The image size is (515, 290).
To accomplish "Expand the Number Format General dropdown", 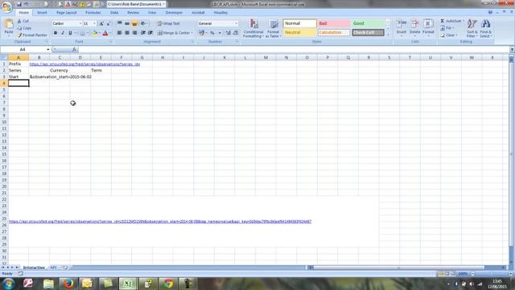I will pos(236,23).
